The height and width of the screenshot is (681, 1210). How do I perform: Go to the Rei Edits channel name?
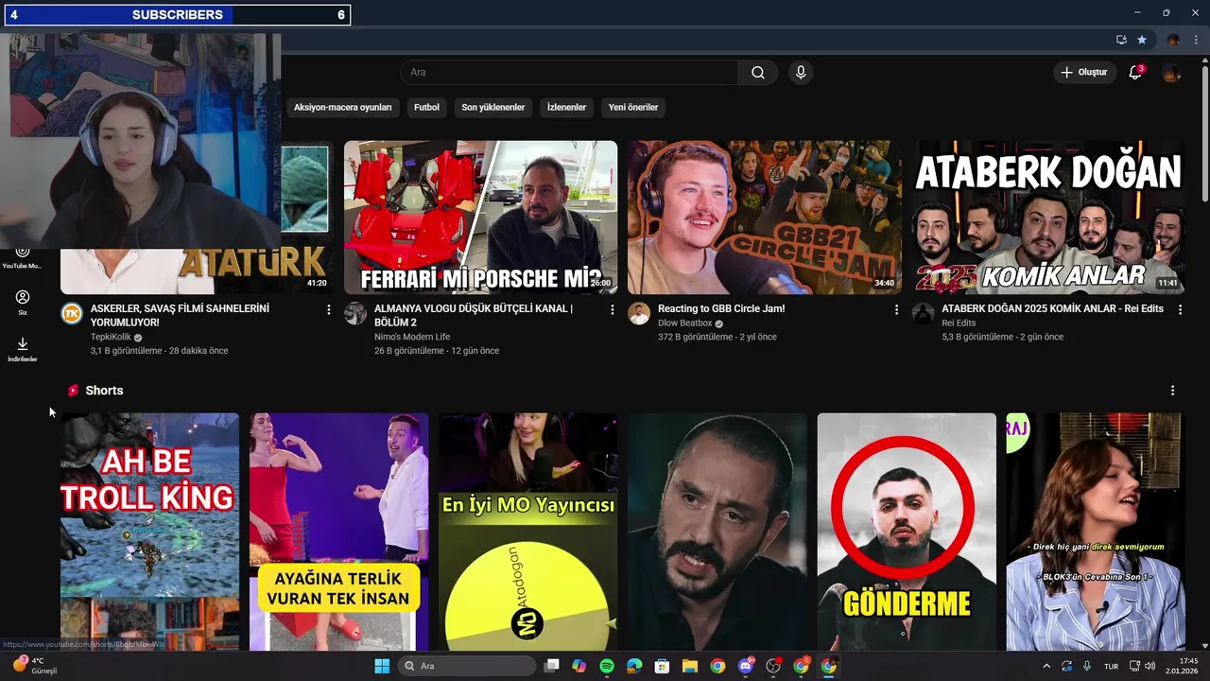pyautogui.click(x=959, y=323)
